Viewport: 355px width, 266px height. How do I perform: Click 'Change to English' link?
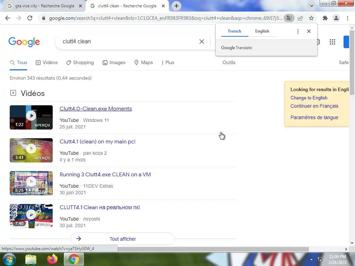[x=309, y=98]
